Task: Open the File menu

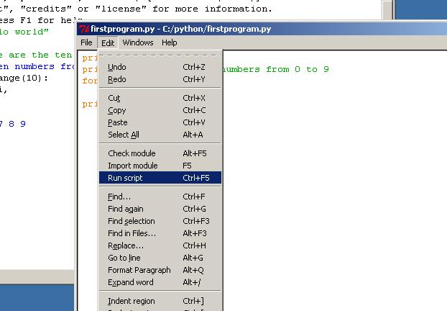Action: (86, 42)
